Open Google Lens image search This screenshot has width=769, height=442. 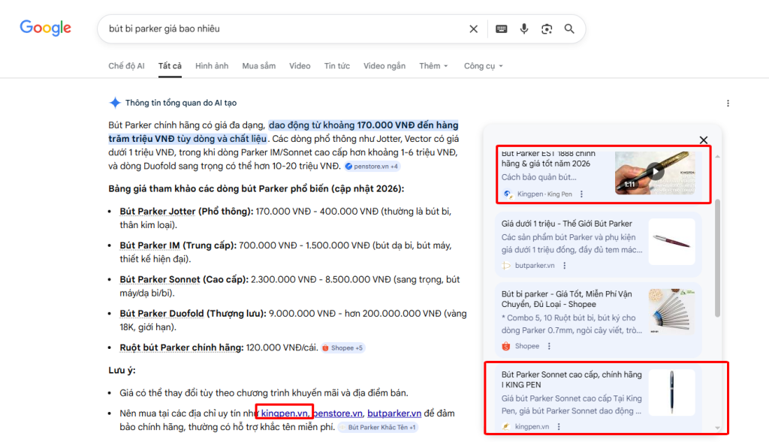click(x=547, y=29)
